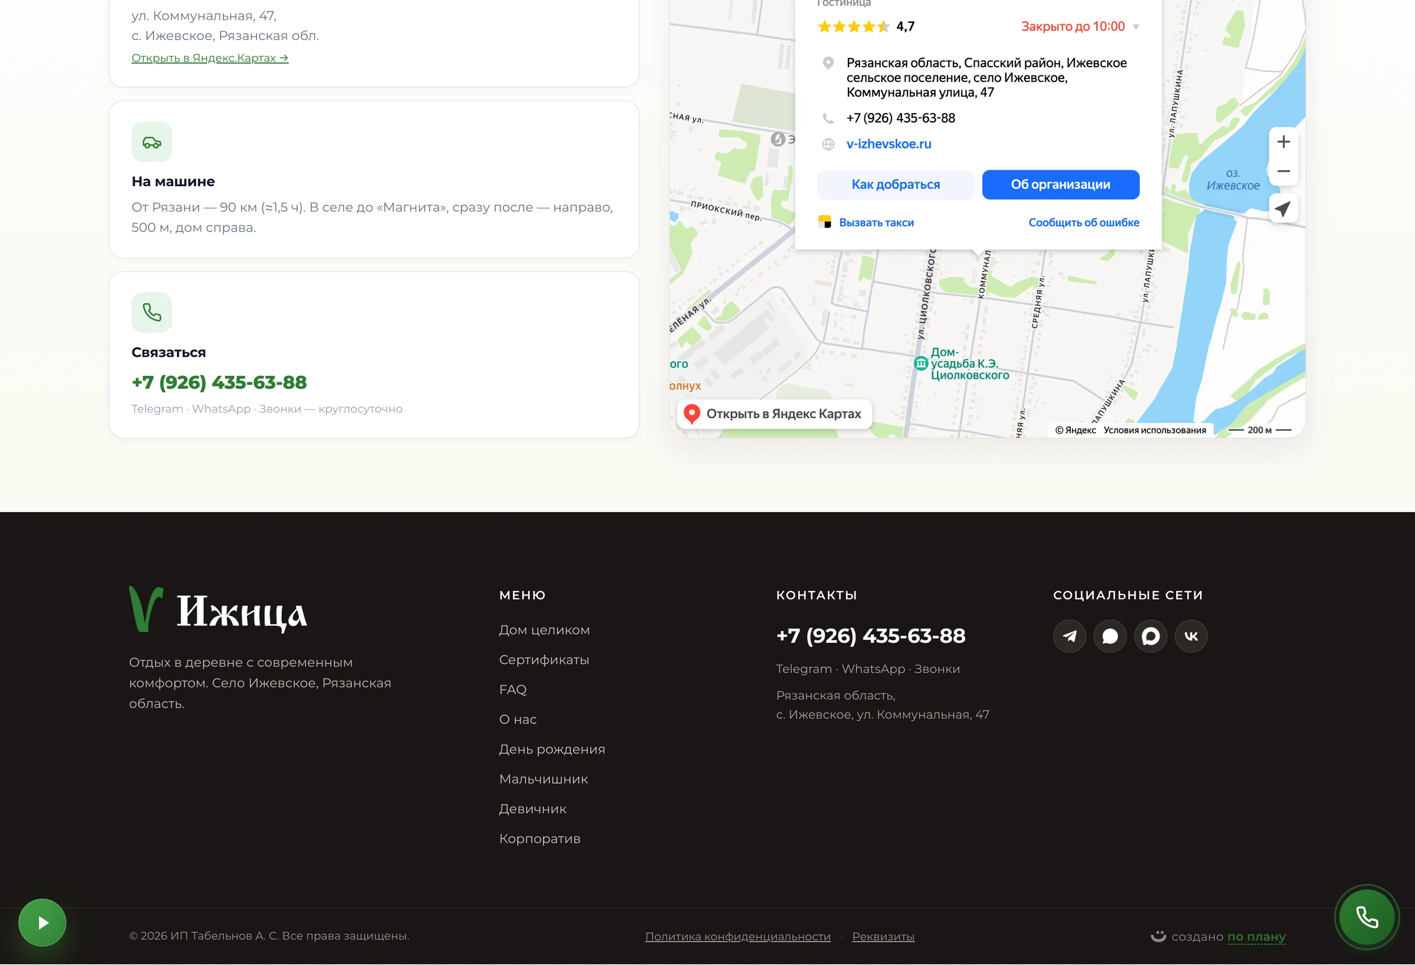This screenshot has width=1415, height=965.
Task: Click Сообщить об ошибке link
Action: [x=1084, y=223]
